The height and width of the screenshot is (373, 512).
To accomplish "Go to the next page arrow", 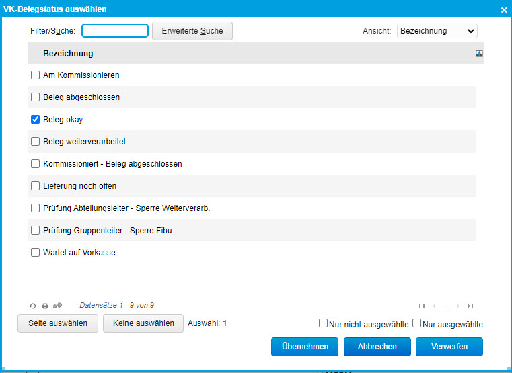I will [x=458, y=306].
